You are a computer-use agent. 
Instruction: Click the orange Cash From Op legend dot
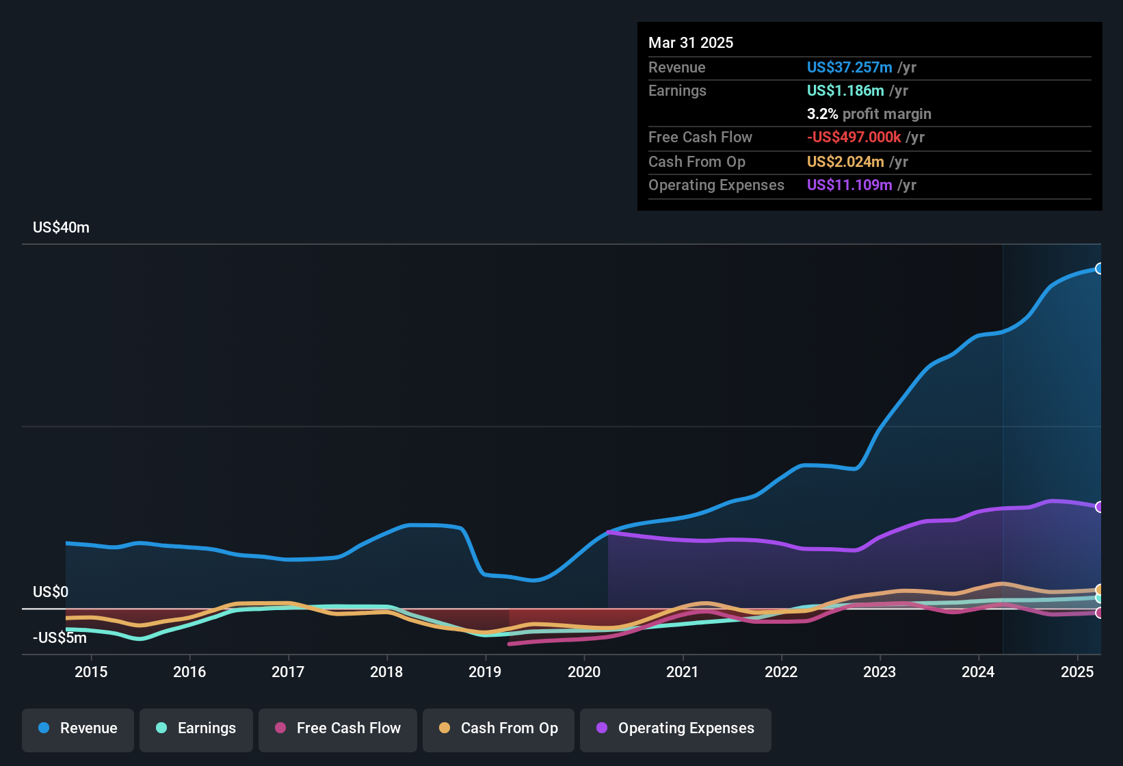coord(445,728)
